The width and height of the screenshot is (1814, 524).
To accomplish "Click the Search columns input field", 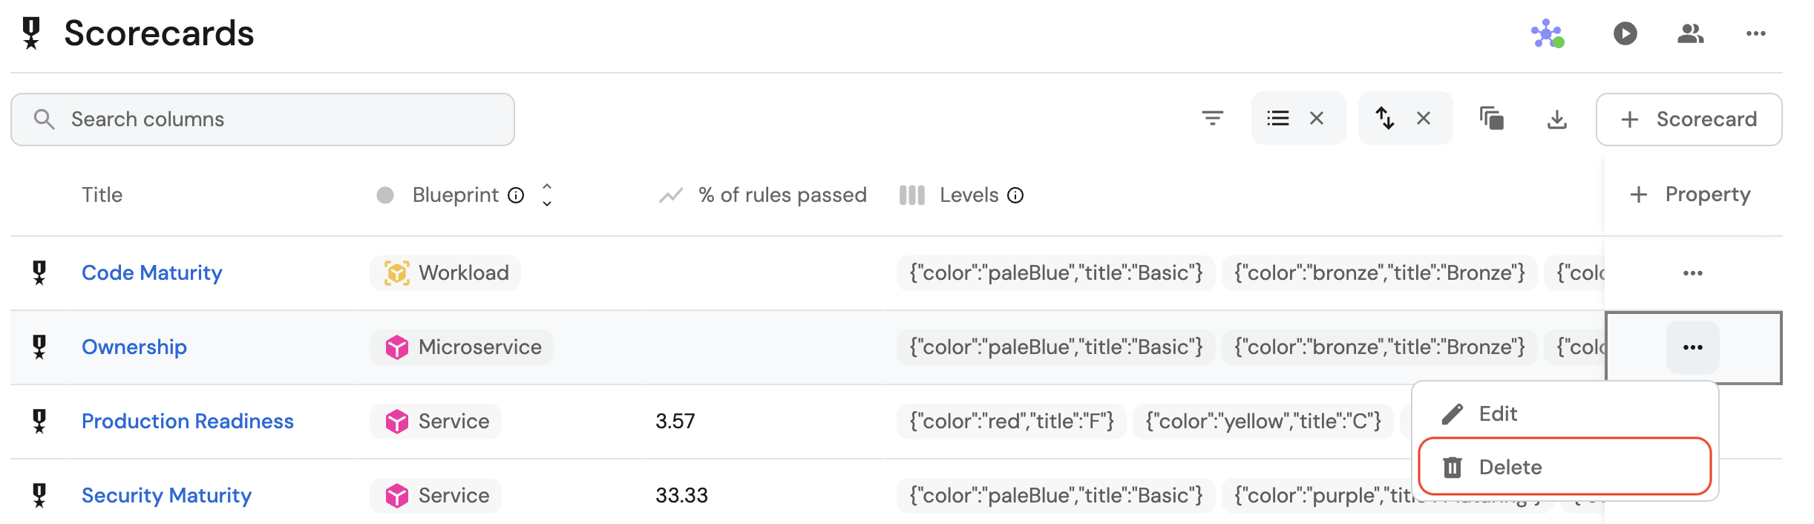I will coord(282,119).
